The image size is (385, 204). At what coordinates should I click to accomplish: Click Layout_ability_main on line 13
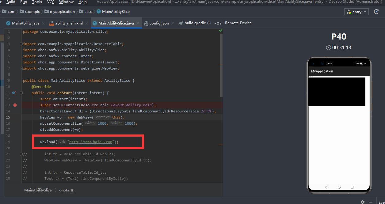(x=132, y=105)
